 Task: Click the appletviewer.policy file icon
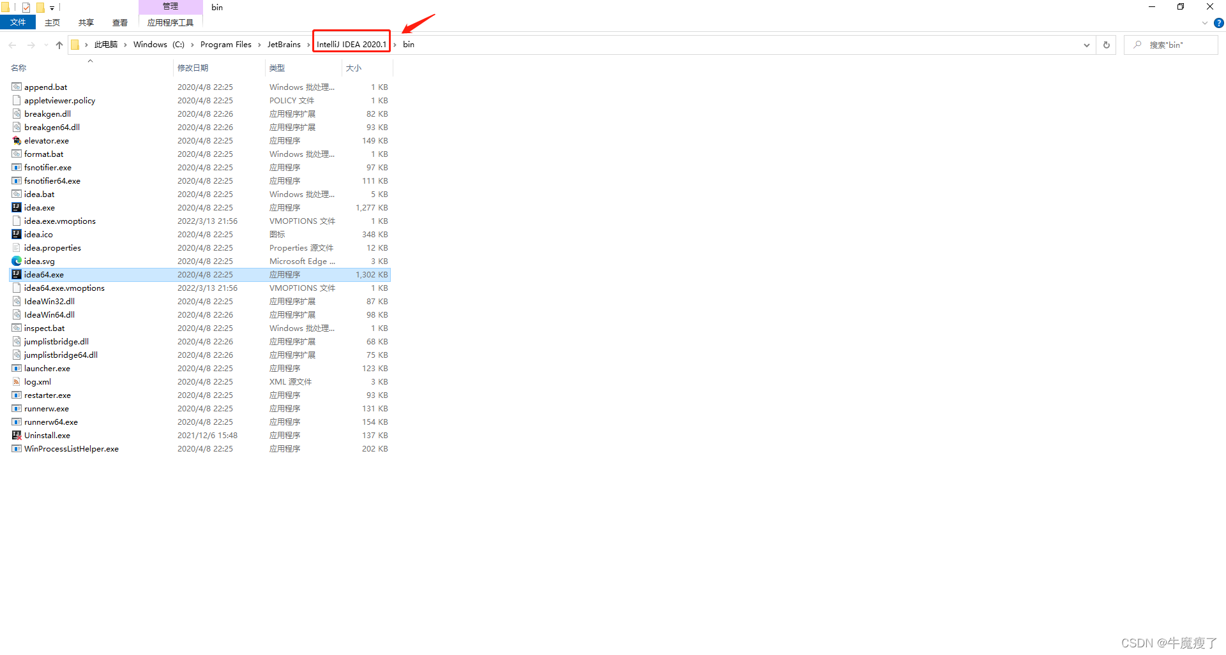[17, 100]
